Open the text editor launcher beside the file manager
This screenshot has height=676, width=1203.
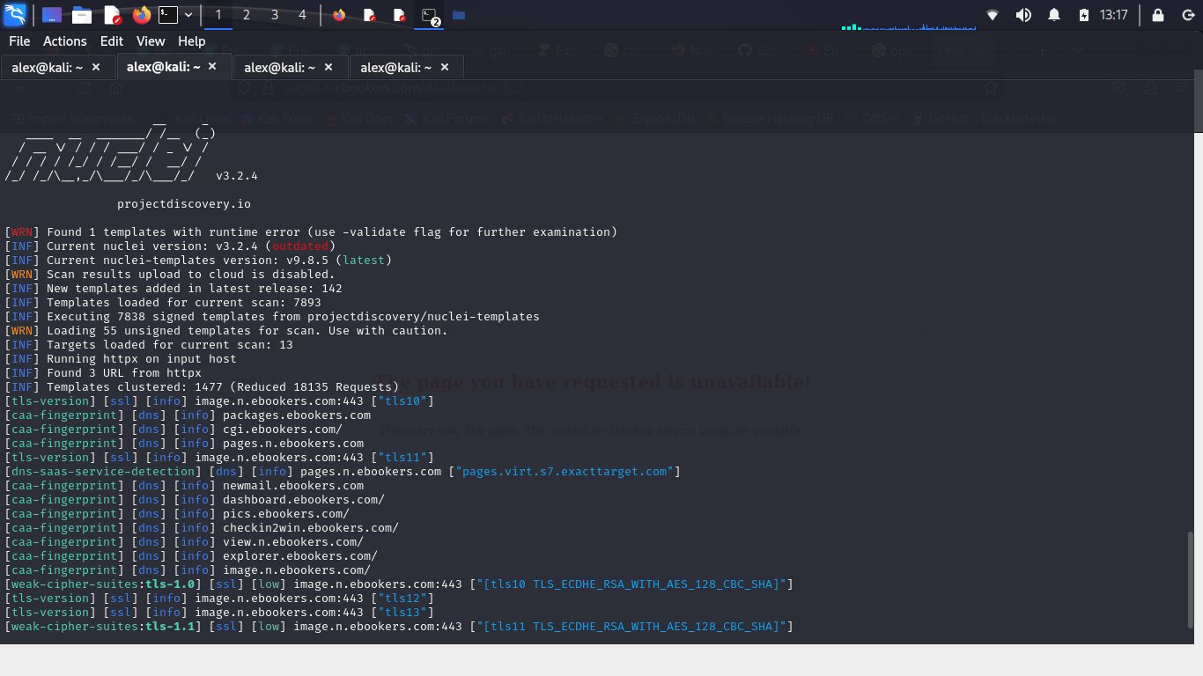(112, 15)
